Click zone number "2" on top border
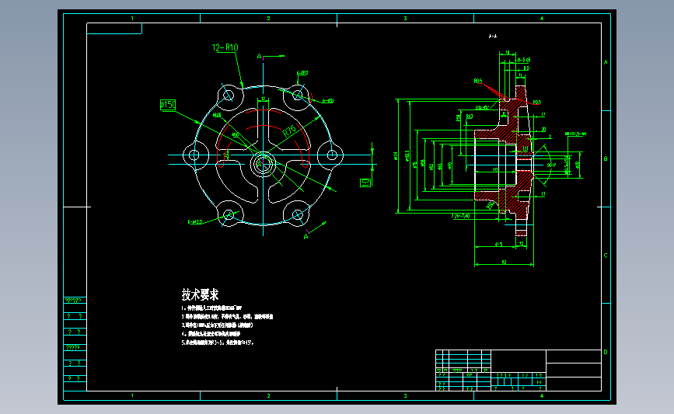 pos(269,19)
